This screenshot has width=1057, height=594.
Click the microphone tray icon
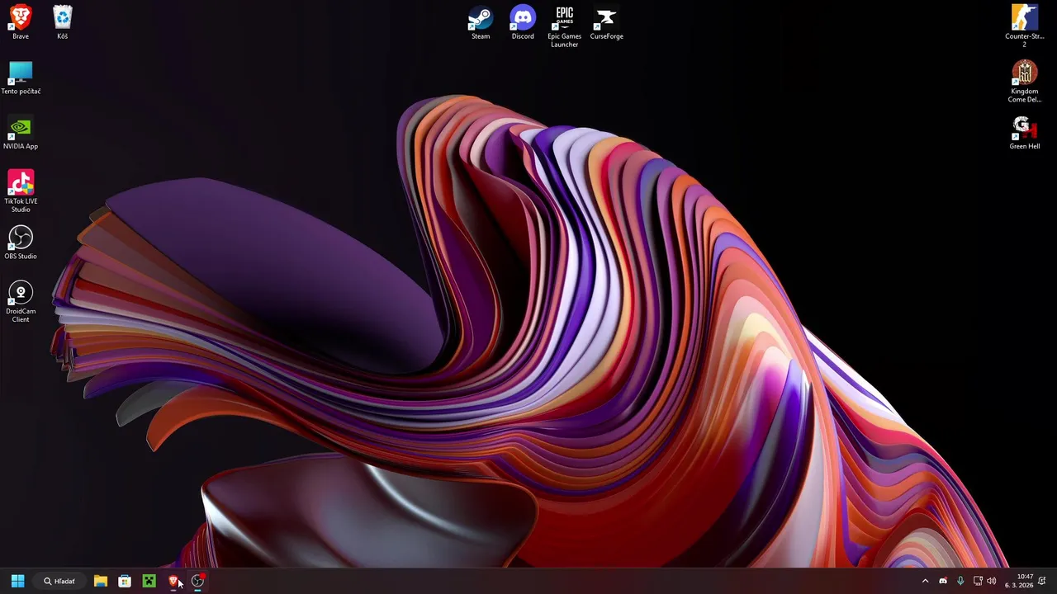960,582
